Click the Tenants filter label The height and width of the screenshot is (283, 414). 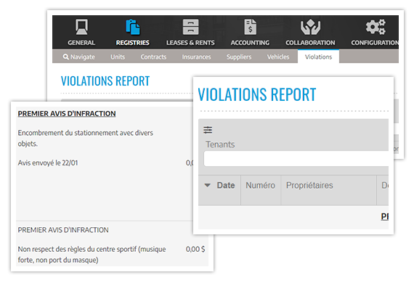coord(220,144)
